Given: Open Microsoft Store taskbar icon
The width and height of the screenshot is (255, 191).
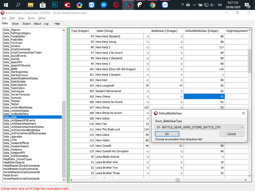Looking at the screenshot, I should click(x=43, y=5).
